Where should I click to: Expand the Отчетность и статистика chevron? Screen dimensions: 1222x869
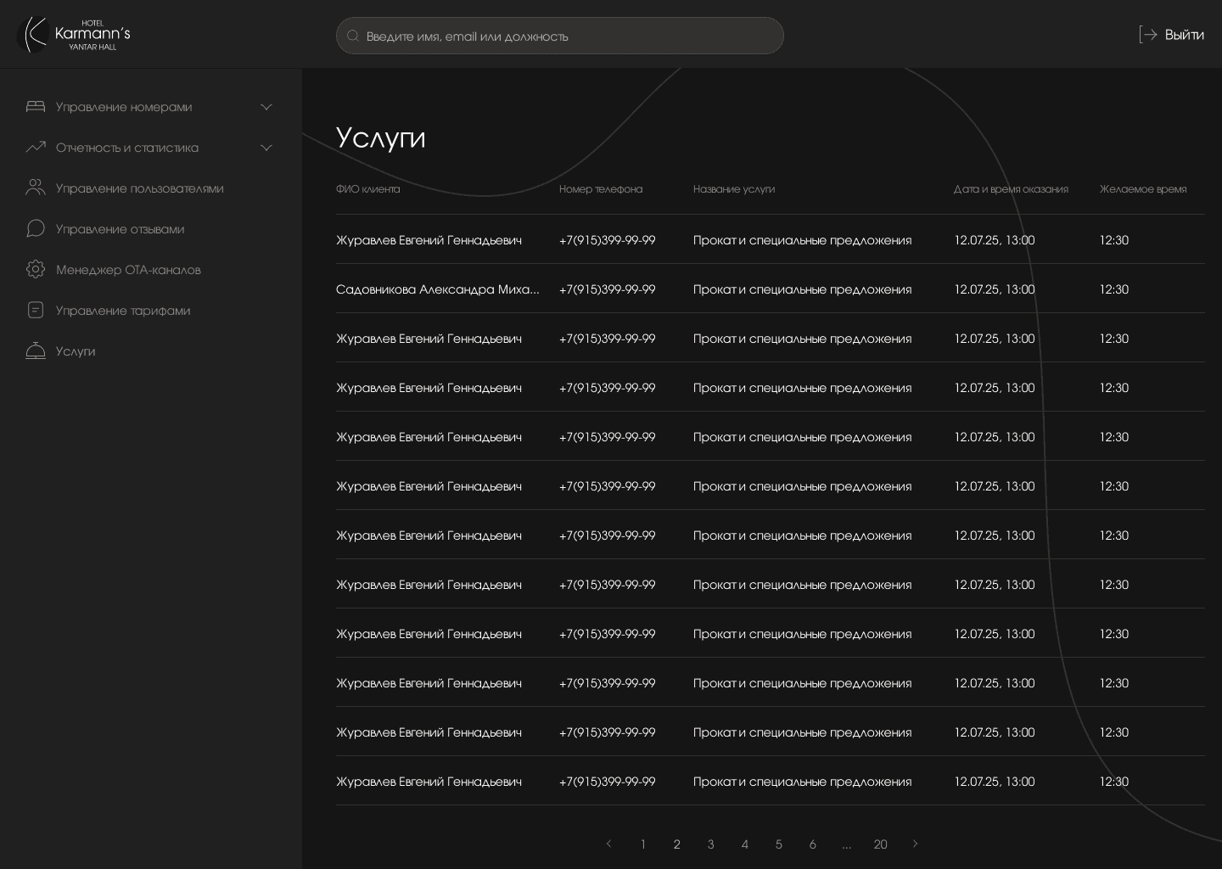click(x=266, y=148)
